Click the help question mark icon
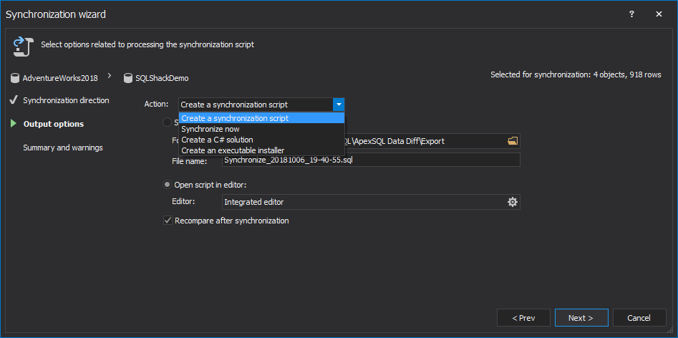The width and height of the screenshot is (678, 338). point(631,14)
